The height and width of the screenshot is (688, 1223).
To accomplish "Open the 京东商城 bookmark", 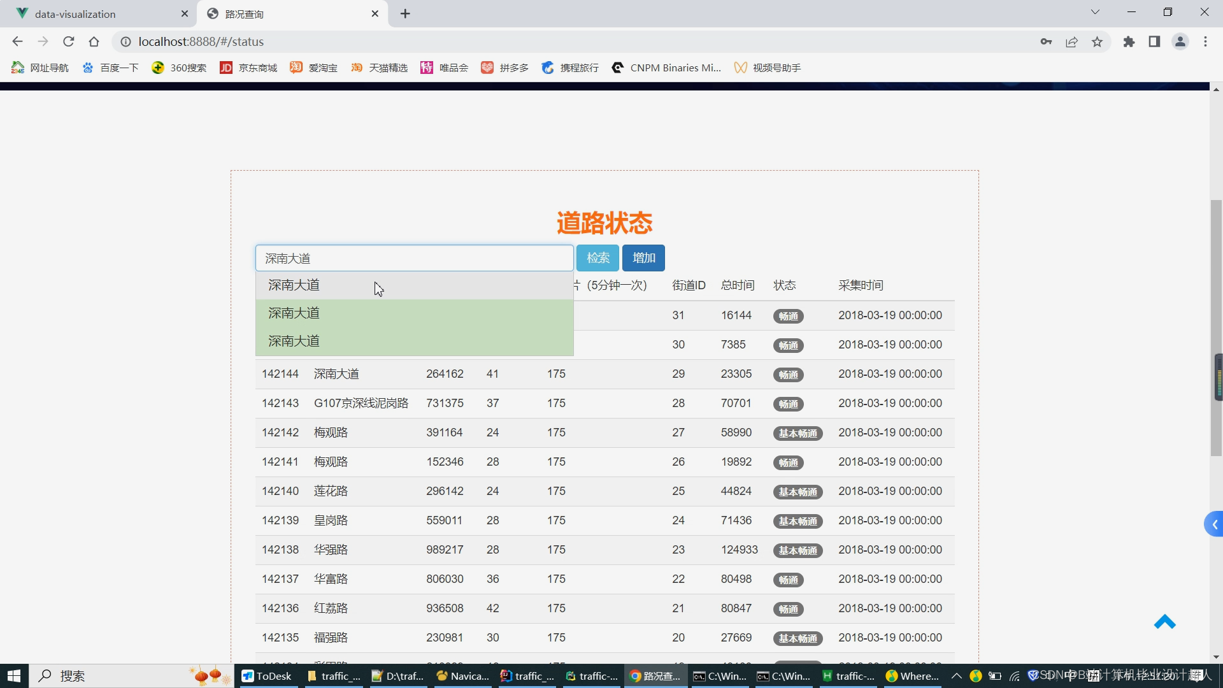I will (x=248, y=68).
